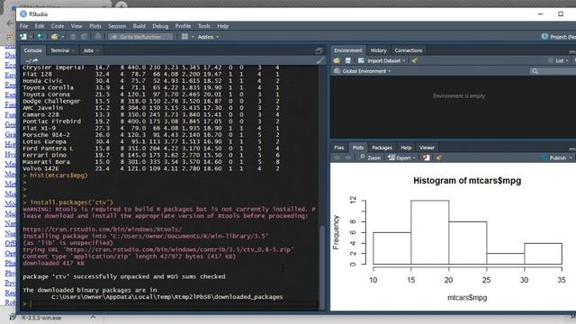
Task: Click the Go to file/function field
Action: pyautogui.click(x=140, y=37)
